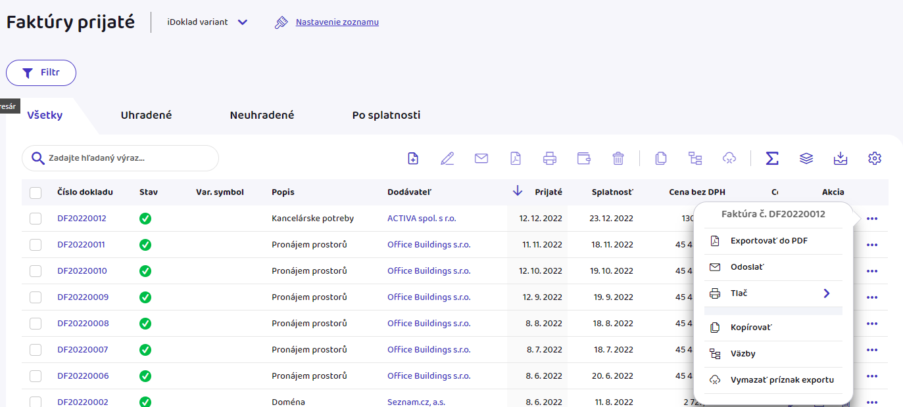Open the Nastavenie zoznamu link
This screenshot has height=407, width=903.
(x=337, y=22)
